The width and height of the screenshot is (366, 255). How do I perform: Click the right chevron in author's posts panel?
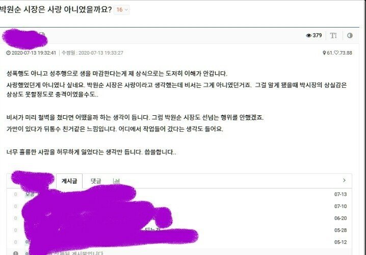[344, 180]
